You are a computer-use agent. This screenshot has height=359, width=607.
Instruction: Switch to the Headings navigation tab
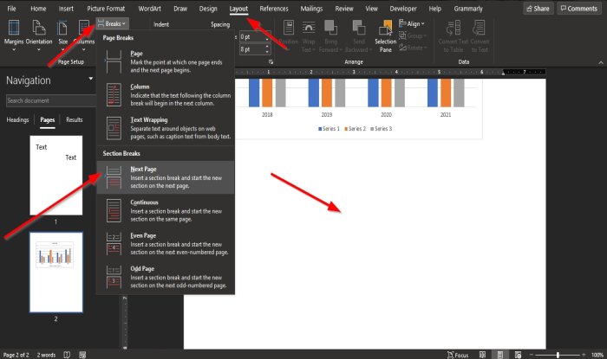18,120
